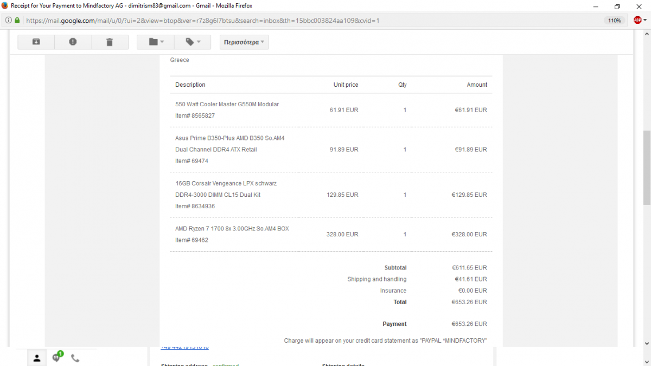This screenshot has width=651, height=366.
Task: Click 'Item# 8634936' text
Action: (195, 206)
